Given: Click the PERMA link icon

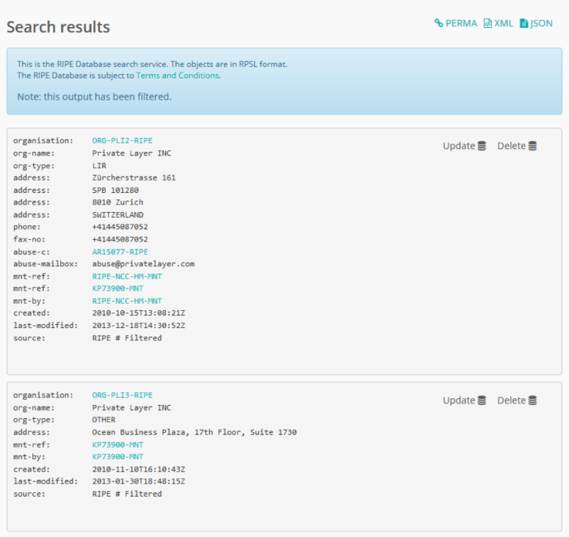Looking at the screenshot, I should point(439,23).
